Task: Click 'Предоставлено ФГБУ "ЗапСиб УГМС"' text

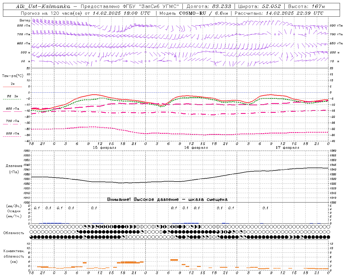Action: click(130, 6)
